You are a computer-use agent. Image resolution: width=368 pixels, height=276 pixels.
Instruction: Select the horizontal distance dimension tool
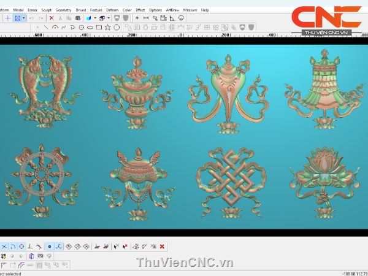[146, 18]
